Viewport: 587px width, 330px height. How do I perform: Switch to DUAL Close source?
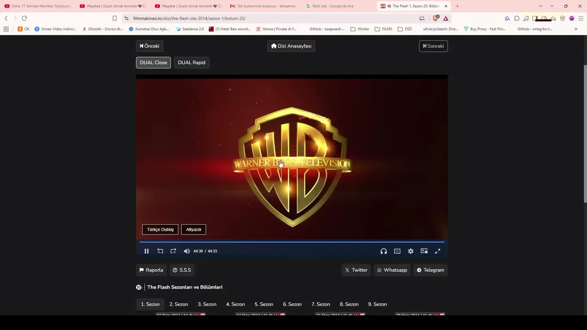click(x=153, y=62)
